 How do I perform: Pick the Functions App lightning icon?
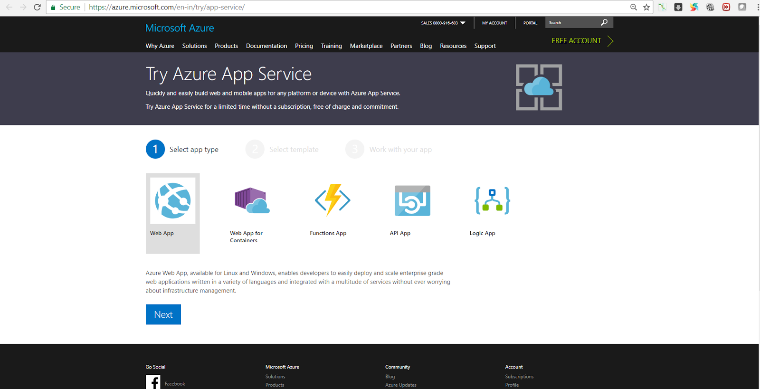pyautogui.click(x=332, y=200)
